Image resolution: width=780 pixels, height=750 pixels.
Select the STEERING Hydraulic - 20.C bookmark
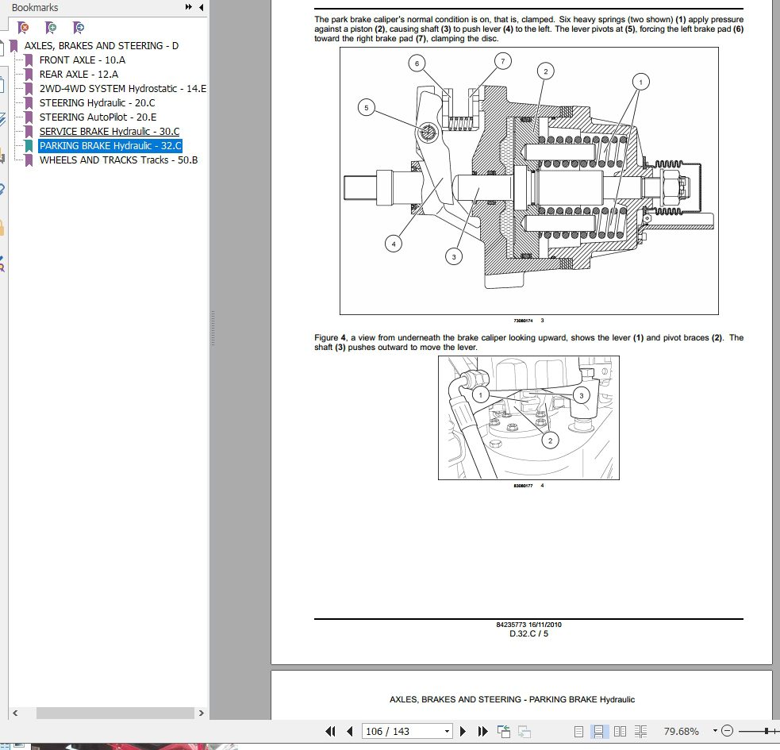click(x=97, y=103)
